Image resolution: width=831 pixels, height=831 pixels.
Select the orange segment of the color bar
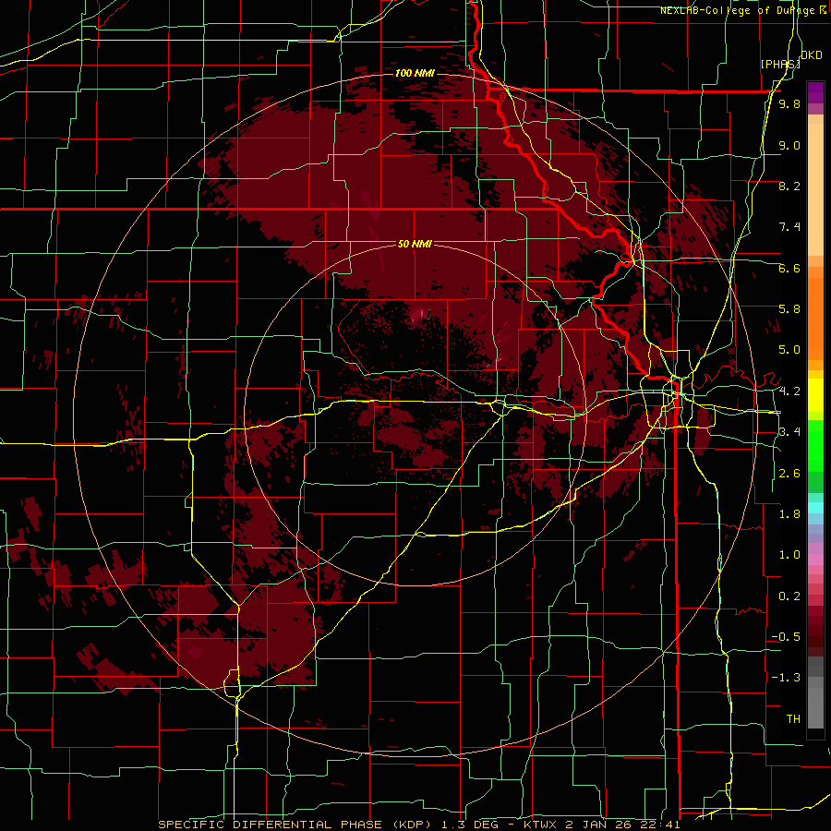(x=815, y=313)
